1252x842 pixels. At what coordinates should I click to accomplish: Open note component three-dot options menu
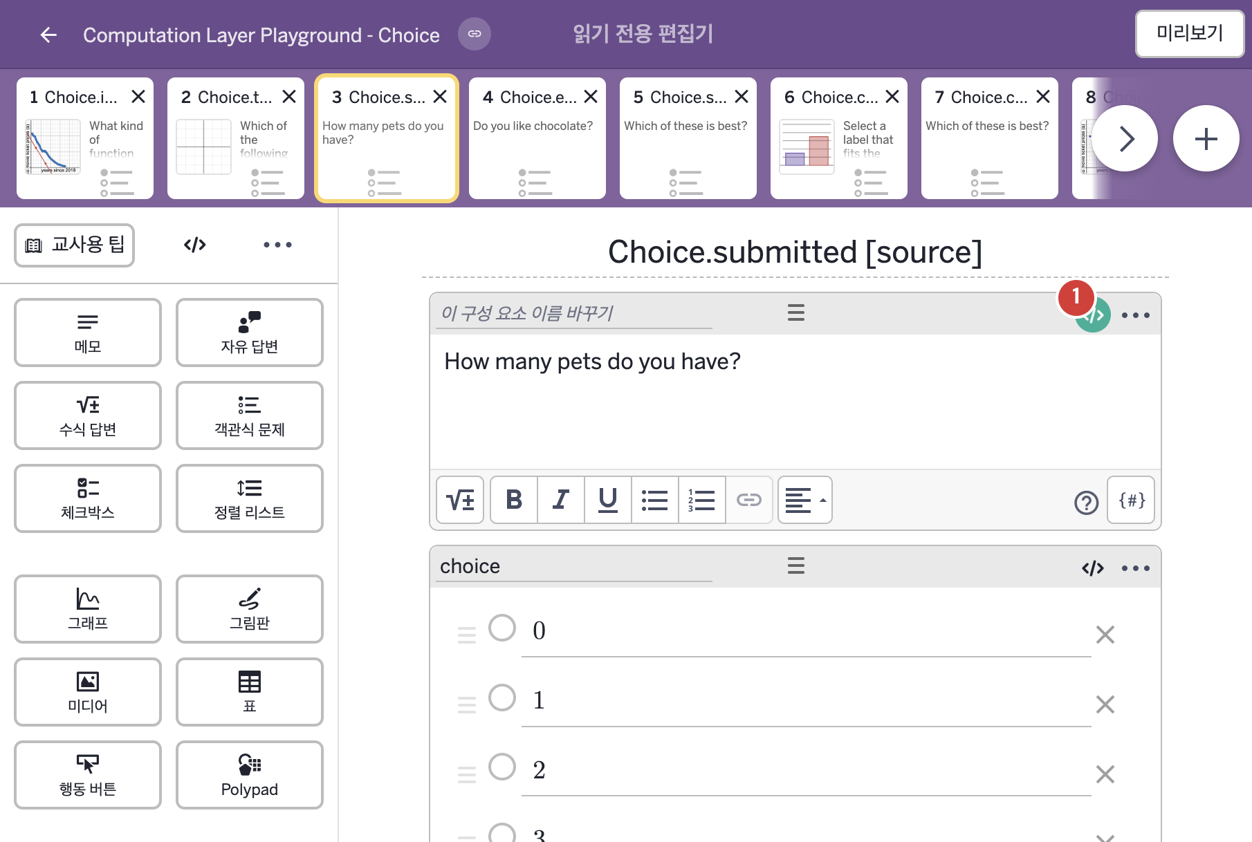[1136, 315]
